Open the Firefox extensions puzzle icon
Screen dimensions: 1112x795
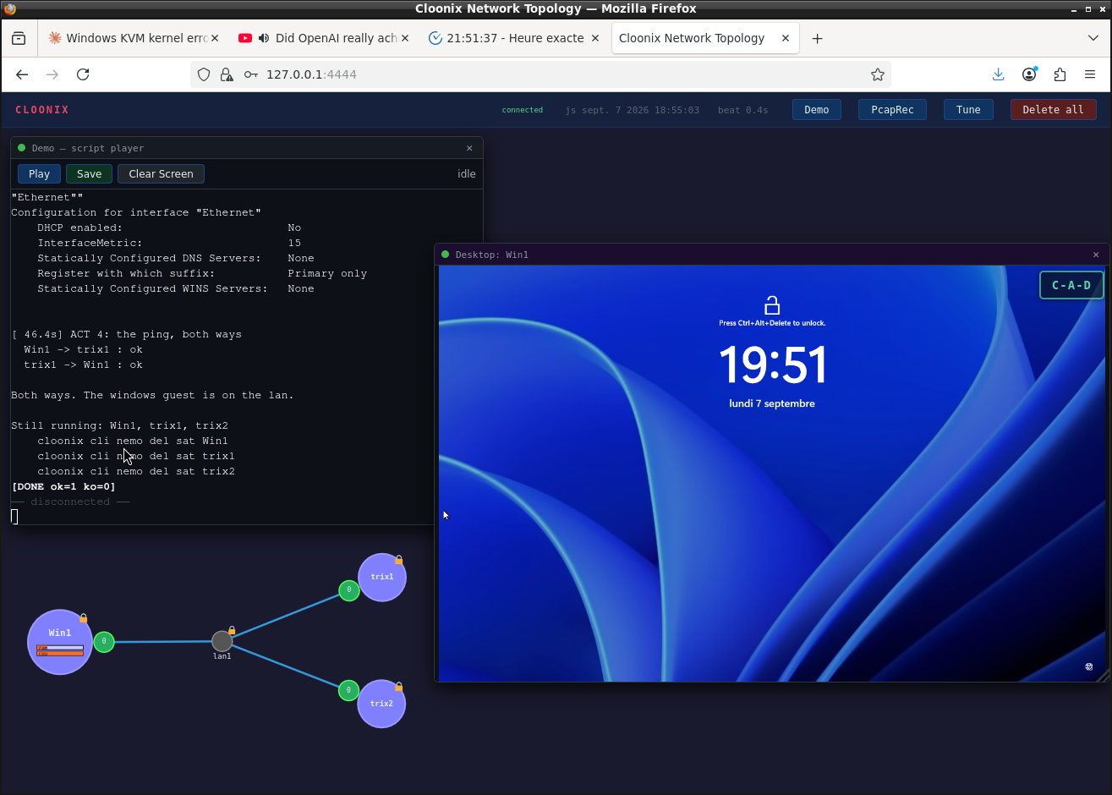[x=1060, y=74]
